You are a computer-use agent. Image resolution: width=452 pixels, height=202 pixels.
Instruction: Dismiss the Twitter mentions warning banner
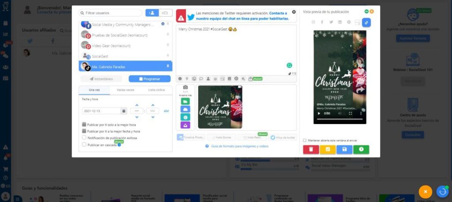294,12
